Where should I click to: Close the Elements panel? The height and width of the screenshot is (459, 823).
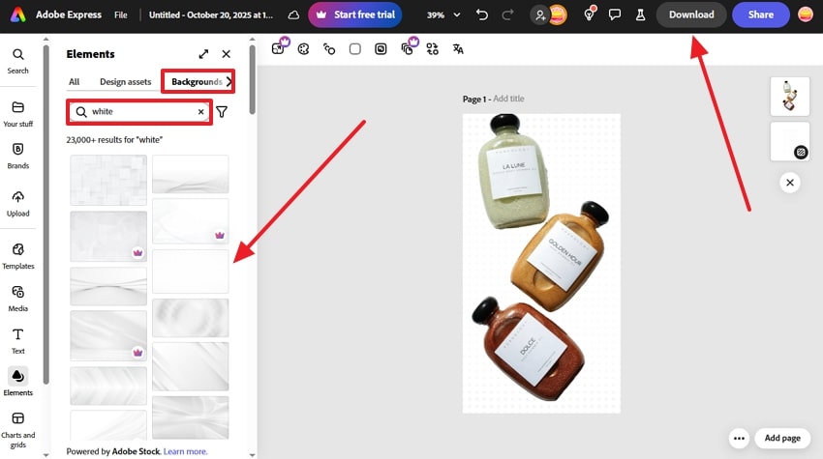pyautogui.click(x=227, y=54)
